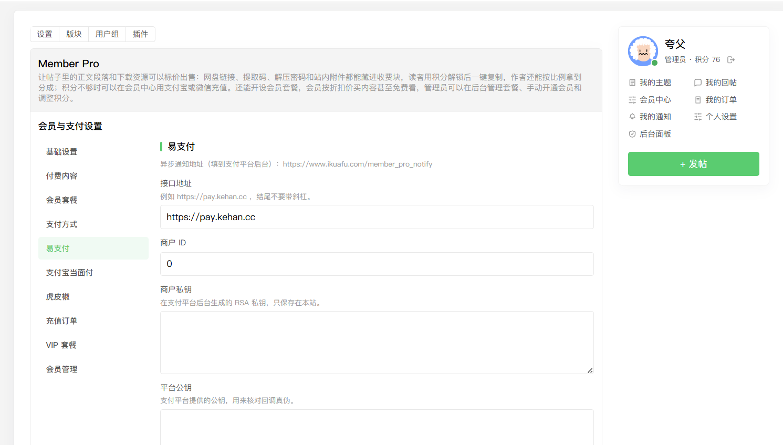This screenshot has width=783, height=445.
Task: Select the highlighted 易支付 menu item
Action: tap(93, 249)
